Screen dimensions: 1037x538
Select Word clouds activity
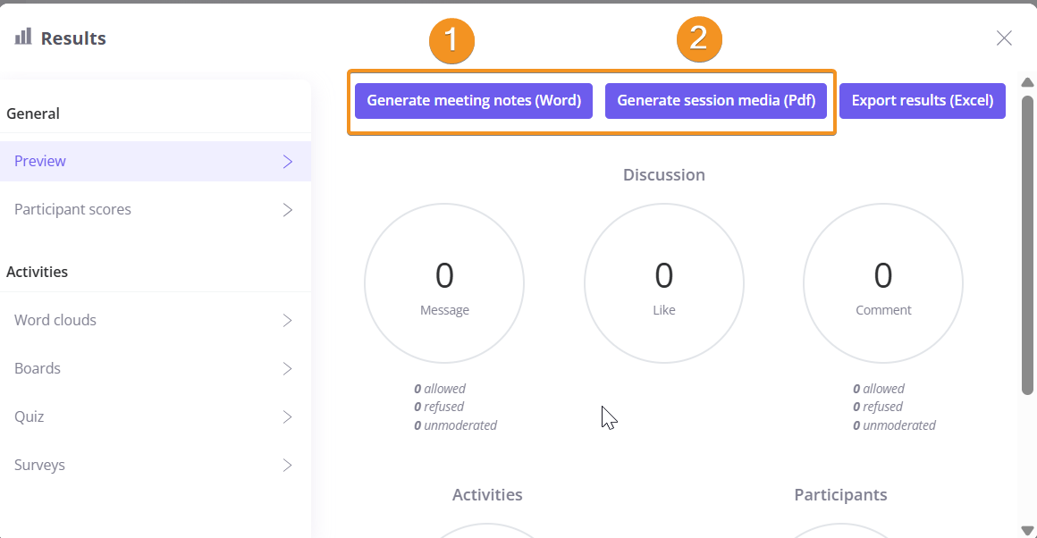click(x=55, y=320)
